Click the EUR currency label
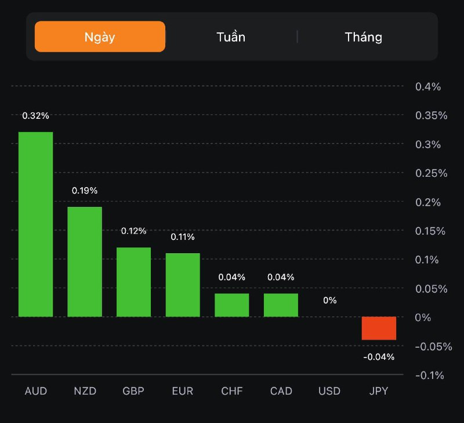Screen dimensions: 464x423 183,391
